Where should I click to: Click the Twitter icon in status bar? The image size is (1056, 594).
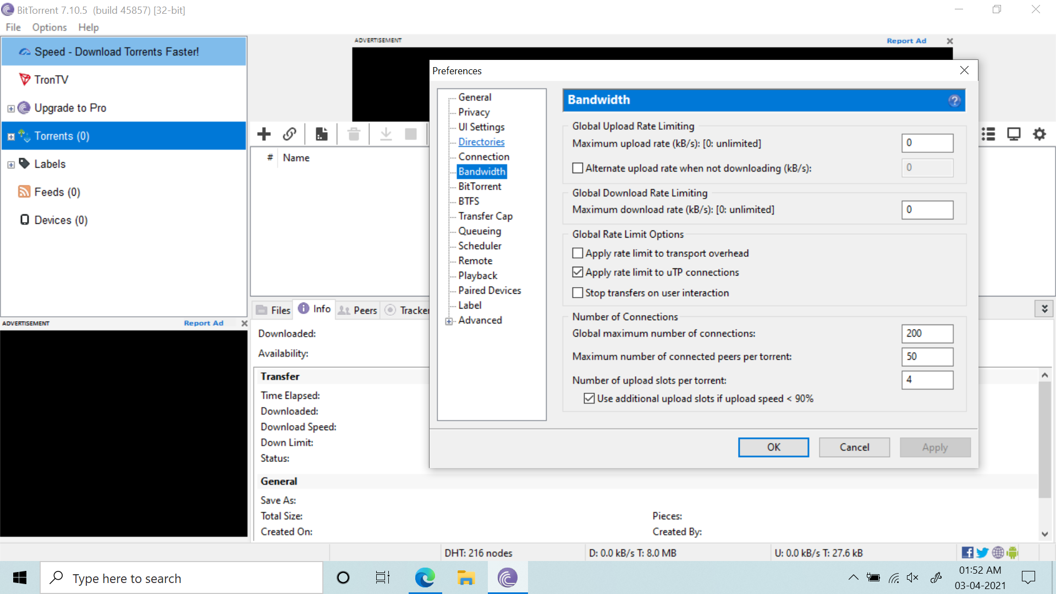point(982,553)
